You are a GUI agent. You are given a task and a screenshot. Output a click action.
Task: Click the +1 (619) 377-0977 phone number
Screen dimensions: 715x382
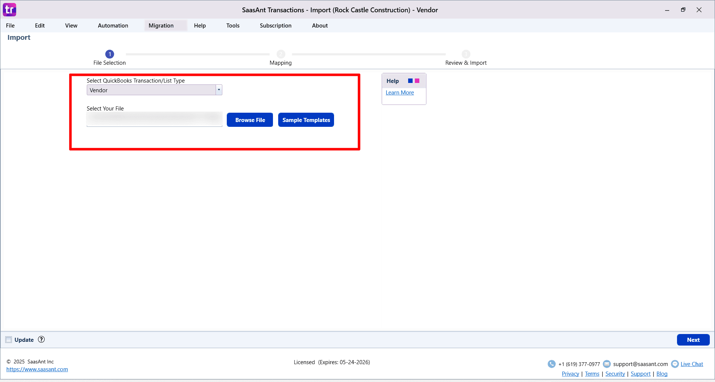tap(579, 364)
